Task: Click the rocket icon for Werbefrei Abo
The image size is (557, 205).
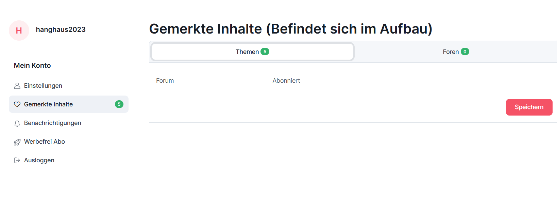Action: click(x=17, y=142)
